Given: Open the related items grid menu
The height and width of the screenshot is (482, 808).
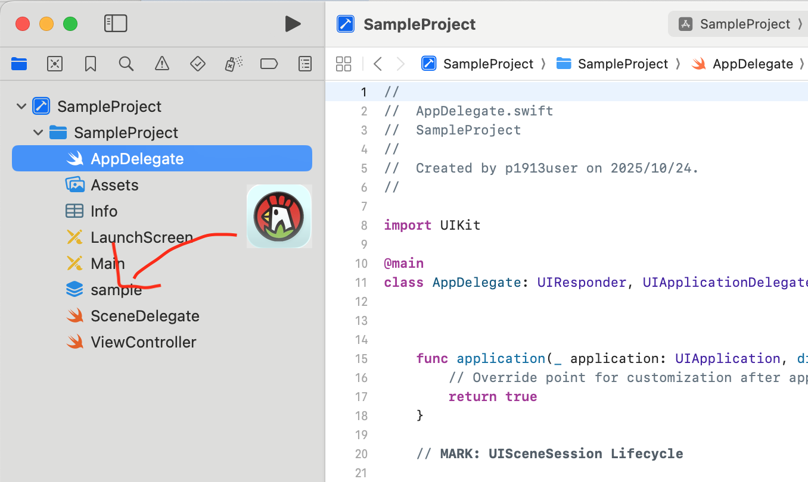Looking at the screenshot, I should coord(344,64).
